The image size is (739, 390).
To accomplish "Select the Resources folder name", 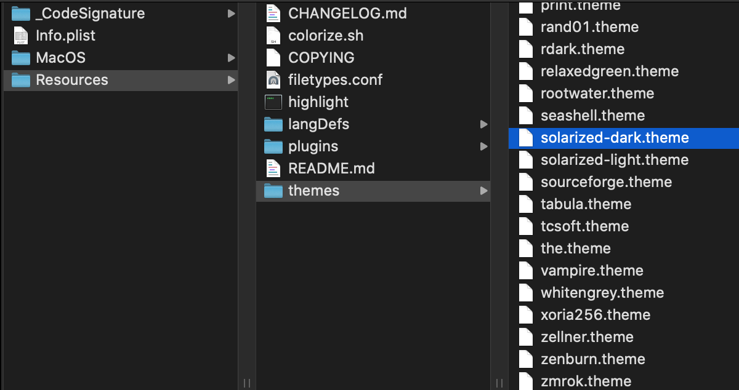I will coord(72,80).
